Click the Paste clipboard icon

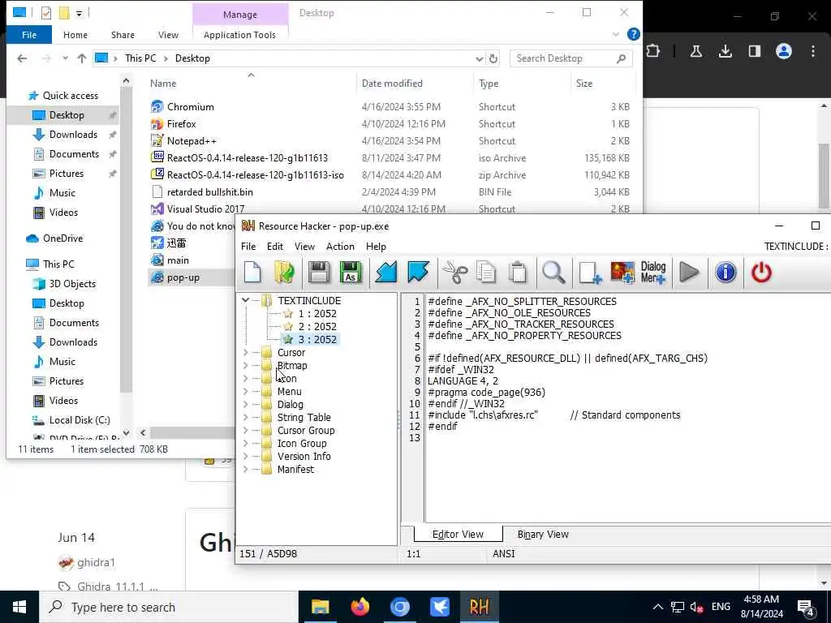pos(518,273)
